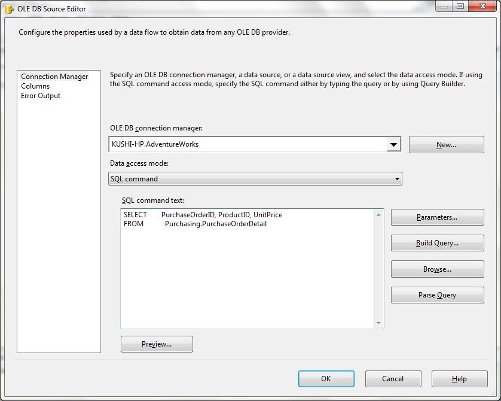501x401 pixels.
Task: Click the OLE DB Source Editor title icon
Action: coord(9,9)
